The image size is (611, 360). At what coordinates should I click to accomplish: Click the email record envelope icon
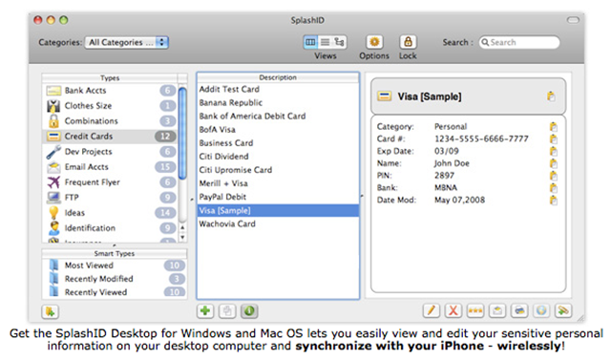click(x=497, y=310)
